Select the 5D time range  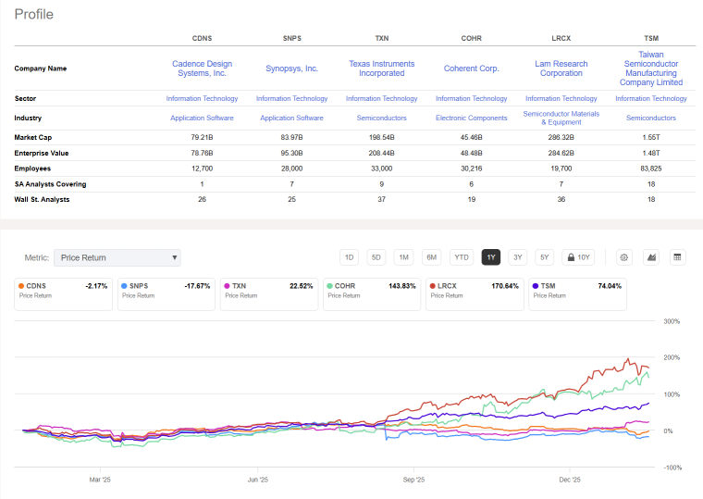pos(376,257)
